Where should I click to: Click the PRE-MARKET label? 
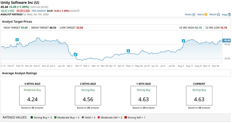pos(39,11)
